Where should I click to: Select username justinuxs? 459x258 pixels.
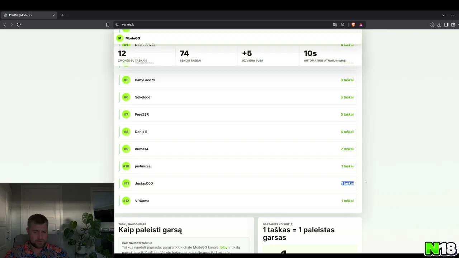(142, 166)
